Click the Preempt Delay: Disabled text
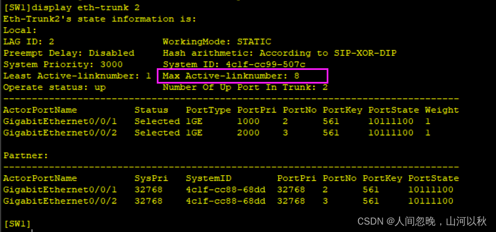Viewport: 496px width, 232px height. click(68, 53)
